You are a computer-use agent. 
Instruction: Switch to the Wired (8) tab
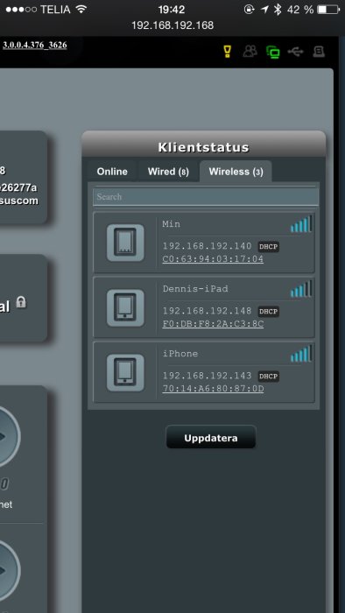pyautogui.click(x=168, y=172)
